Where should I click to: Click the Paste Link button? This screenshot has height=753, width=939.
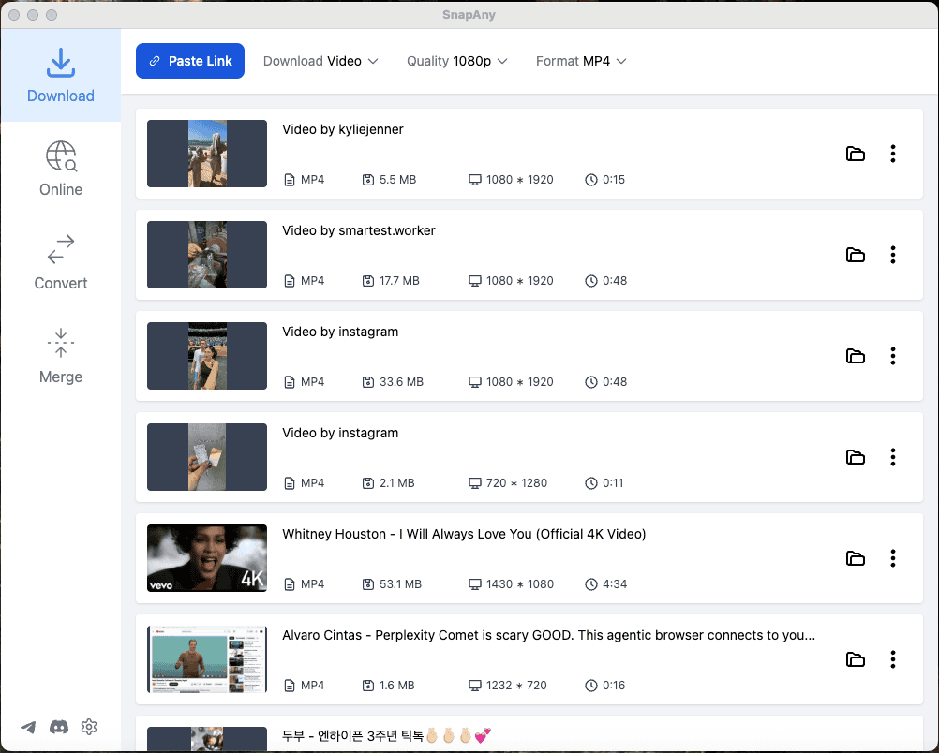point(190,61)
